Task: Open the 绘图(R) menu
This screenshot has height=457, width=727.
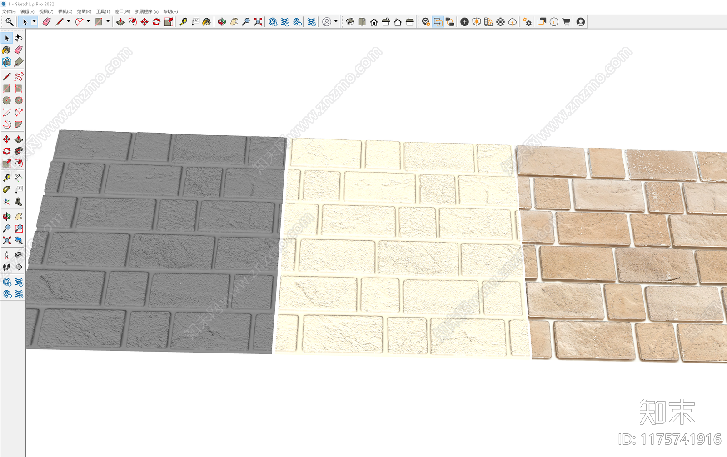Action: pyautogui.click(x=84, y=11)
